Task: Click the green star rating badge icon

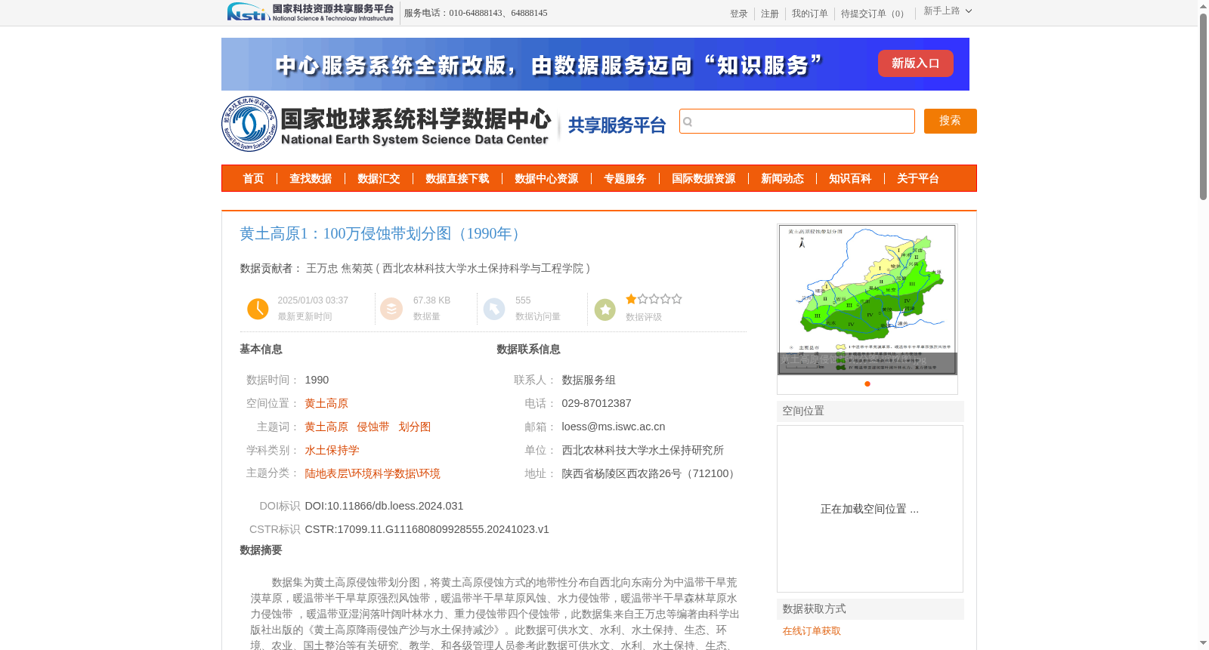Action: 605,310
